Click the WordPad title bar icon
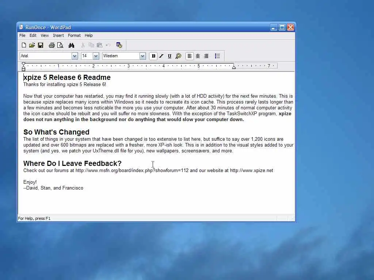This screenshot has height=280, width=374. point(21,27)
